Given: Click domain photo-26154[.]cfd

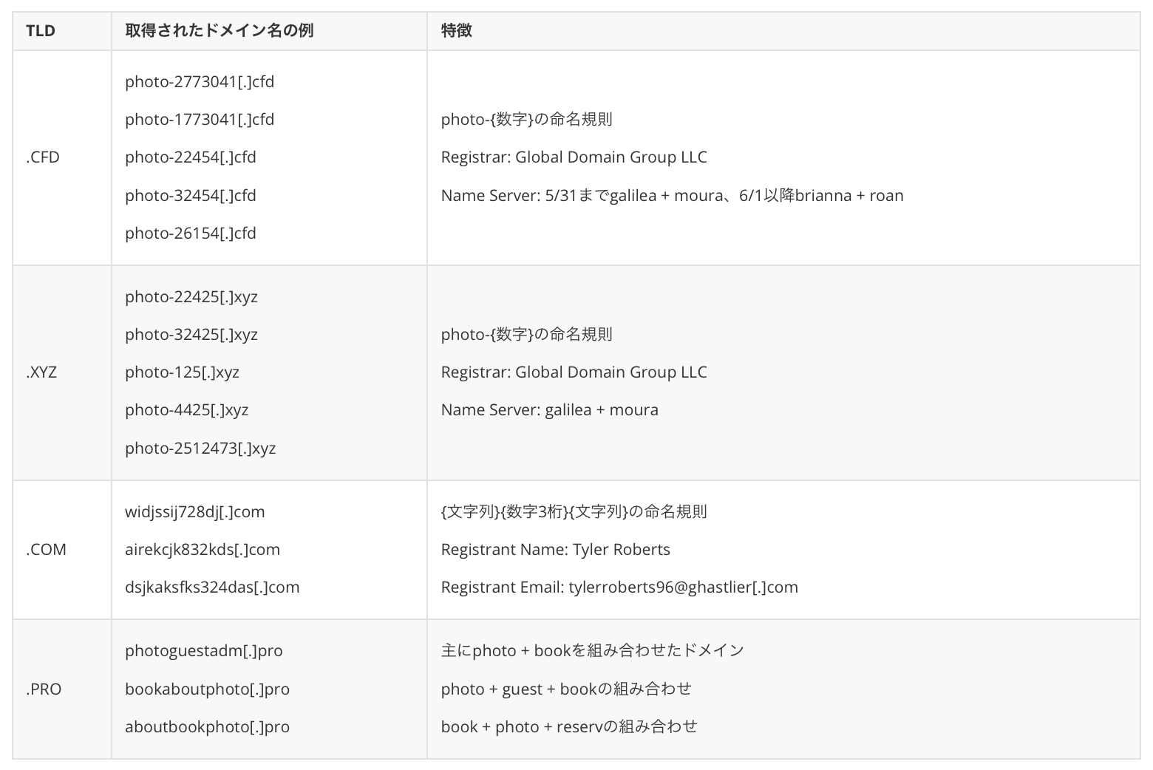Looking at the screenshot, I should 191,234.
